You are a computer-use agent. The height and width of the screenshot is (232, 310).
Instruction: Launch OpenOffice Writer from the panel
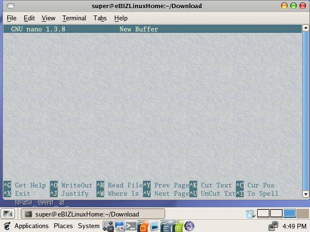pos(166,226)
